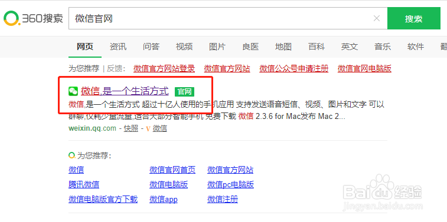Open the 良医 tab
The image size is (447, 222).
pyautogui.click(x=250, y=47)
